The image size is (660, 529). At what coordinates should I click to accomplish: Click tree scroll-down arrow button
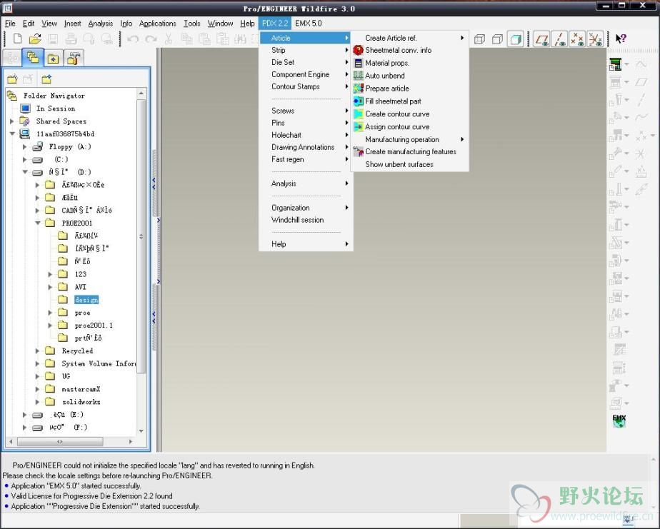click(141, 431)
